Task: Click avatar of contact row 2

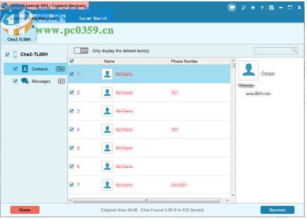Action: [107, 93]
